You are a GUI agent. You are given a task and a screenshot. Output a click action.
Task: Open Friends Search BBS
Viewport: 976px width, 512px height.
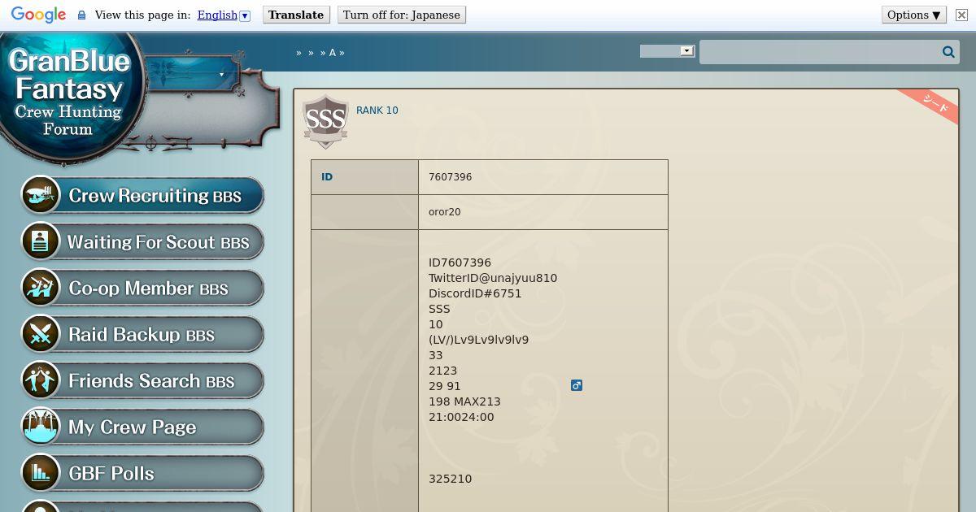[142, 380]
